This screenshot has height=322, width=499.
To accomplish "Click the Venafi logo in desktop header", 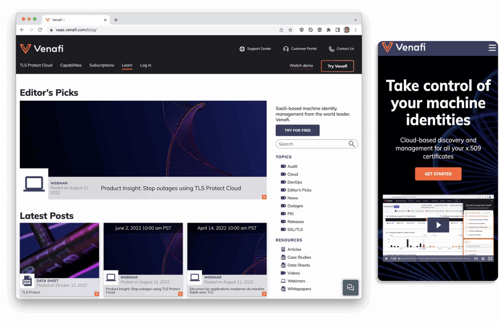I will pos(42,48).
